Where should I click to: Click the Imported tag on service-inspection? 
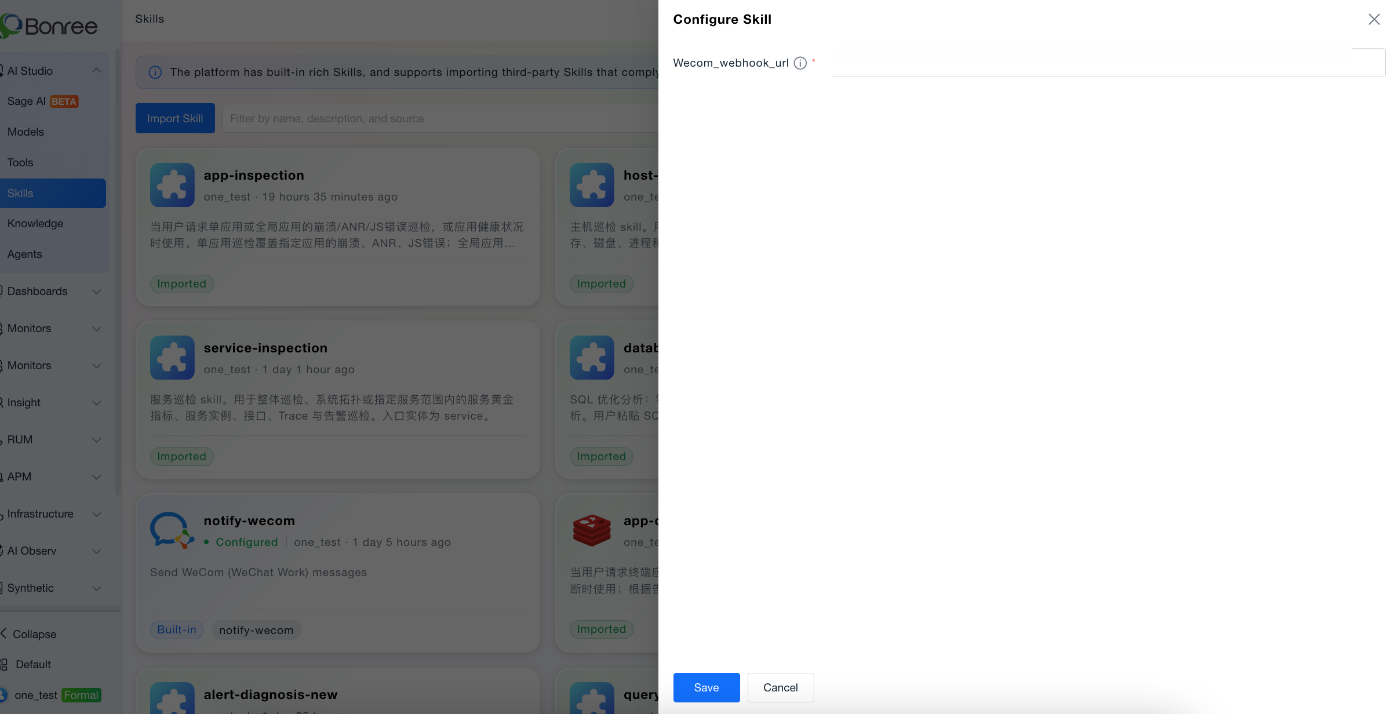[181, 456]
